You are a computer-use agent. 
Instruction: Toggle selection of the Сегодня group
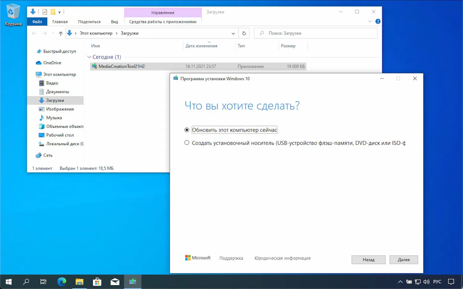coord(106,57)
